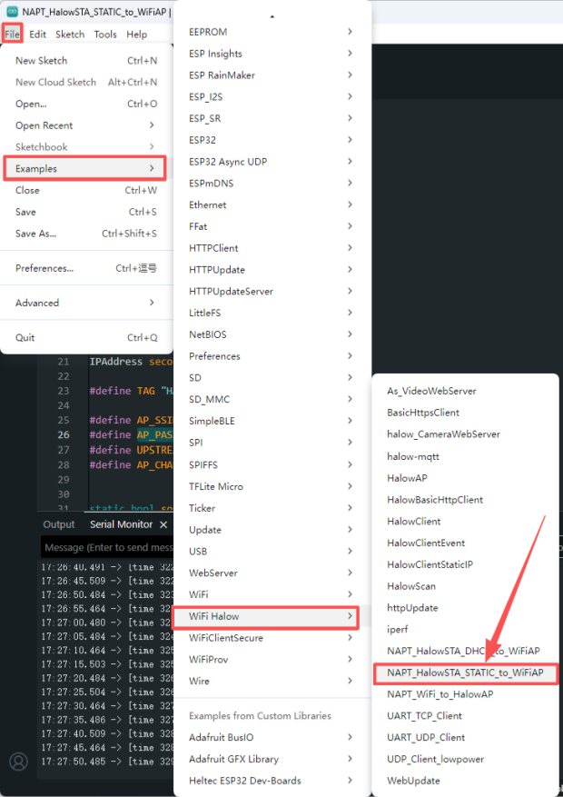The width and height of the screenshot is (563, 797).
Task: Click the serial Message input field
Action: (x=108, y=547)
